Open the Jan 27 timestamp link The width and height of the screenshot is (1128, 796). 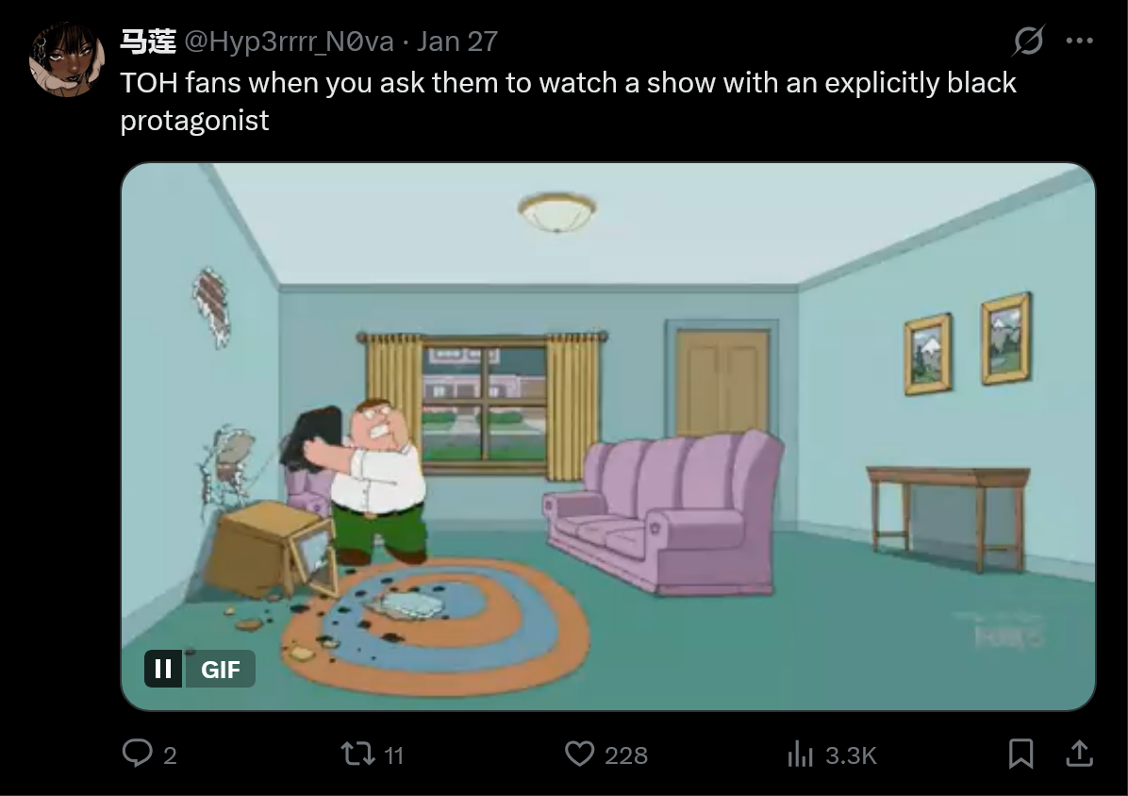pyautogui.click(x=457, y=41)
